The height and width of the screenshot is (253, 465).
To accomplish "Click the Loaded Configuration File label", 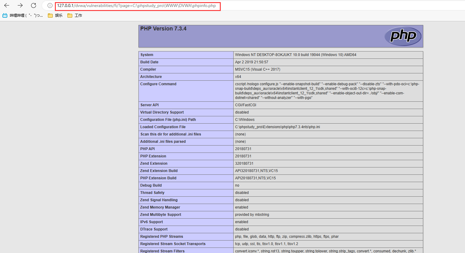I will pos(163,127).
